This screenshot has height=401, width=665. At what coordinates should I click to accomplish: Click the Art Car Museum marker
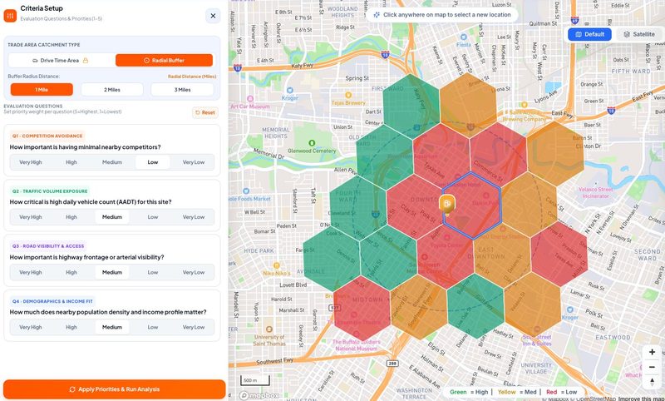click(x=250, y=99)
